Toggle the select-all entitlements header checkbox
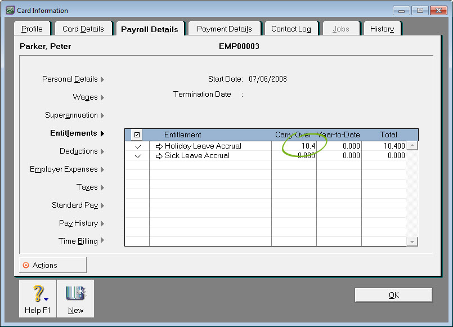The image size is (453, 327). pyautogui.click(x=137, y=135)
